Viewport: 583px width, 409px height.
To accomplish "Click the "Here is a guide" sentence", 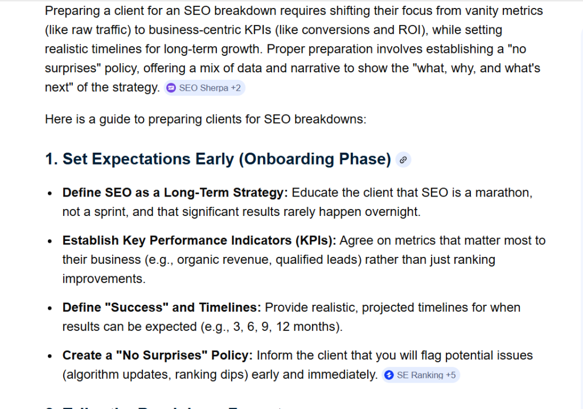I will coord(205,120).
